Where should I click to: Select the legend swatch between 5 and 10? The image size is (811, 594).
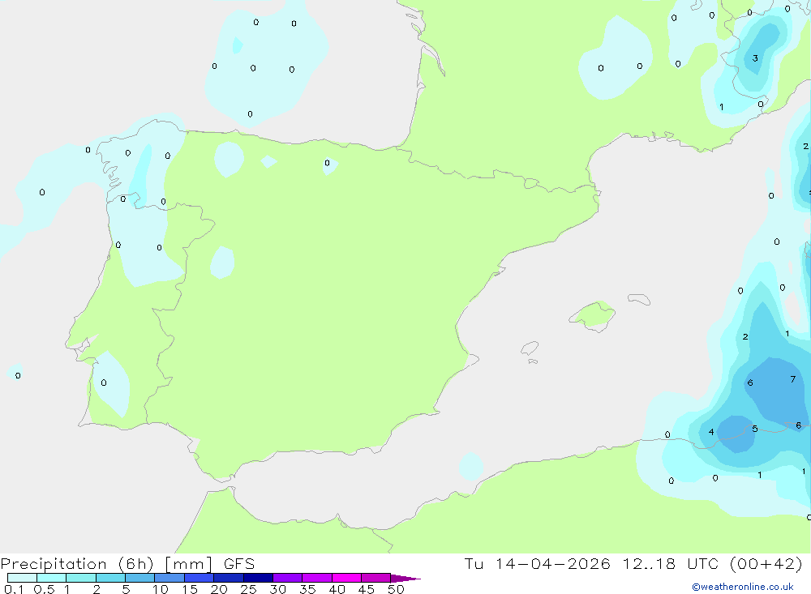tap(140, 578)
